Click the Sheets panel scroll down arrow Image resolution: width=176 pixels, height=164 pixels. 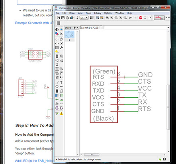pyautogui.click(x=78, y=154)
